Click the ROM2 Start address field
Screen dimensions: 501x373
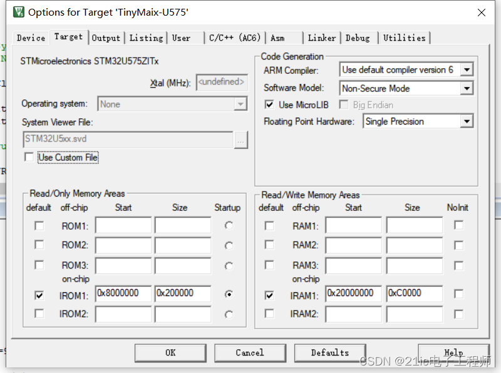pos(123,245)
